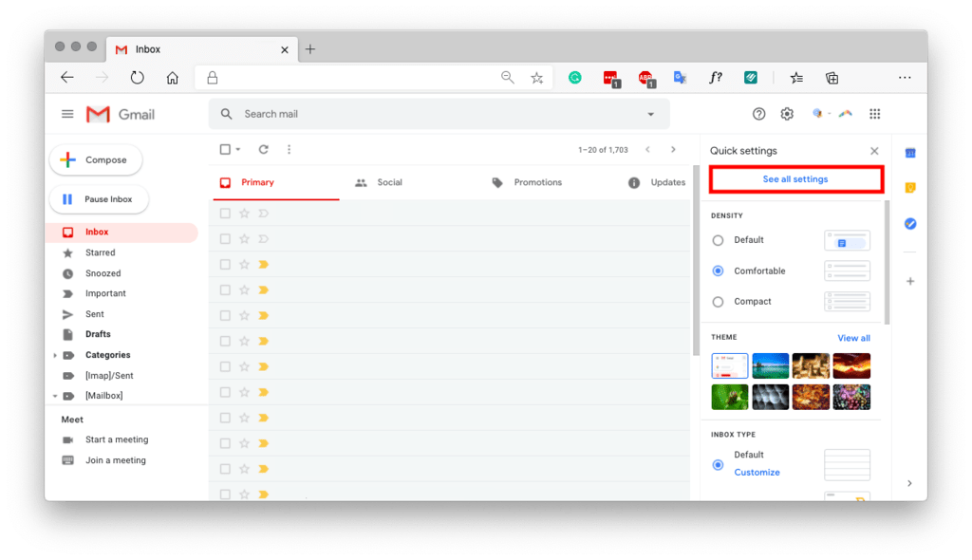
Task: Click the Google Translate extension icon
Action: pos(680,78)
